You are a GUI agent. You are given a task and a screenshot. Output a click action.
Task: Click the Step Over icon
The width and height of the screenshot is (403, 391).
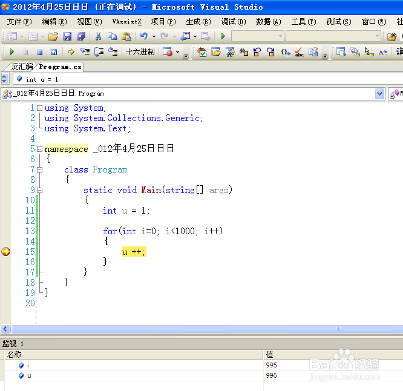tap(99, 52)
